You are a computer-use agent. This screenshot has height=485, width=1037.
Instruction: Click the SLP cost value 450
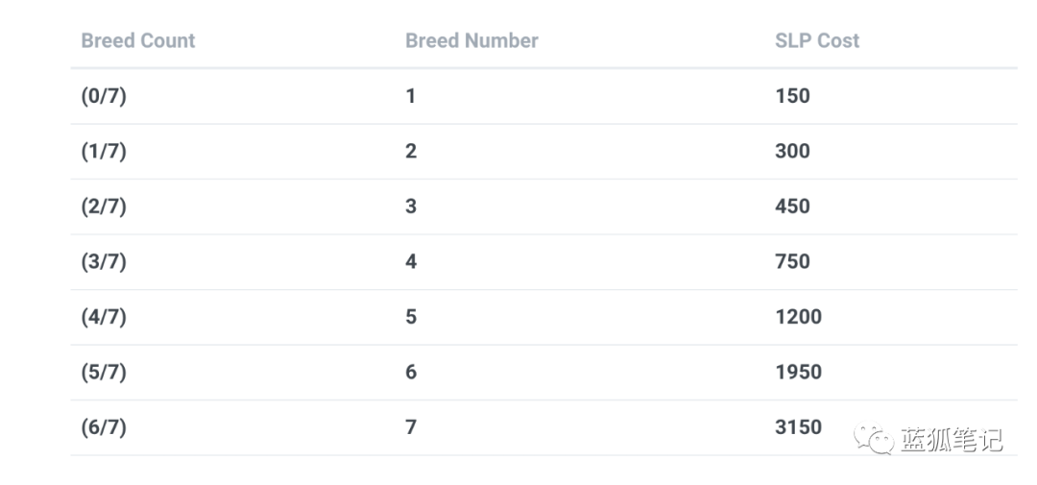[x=792, y=206]
